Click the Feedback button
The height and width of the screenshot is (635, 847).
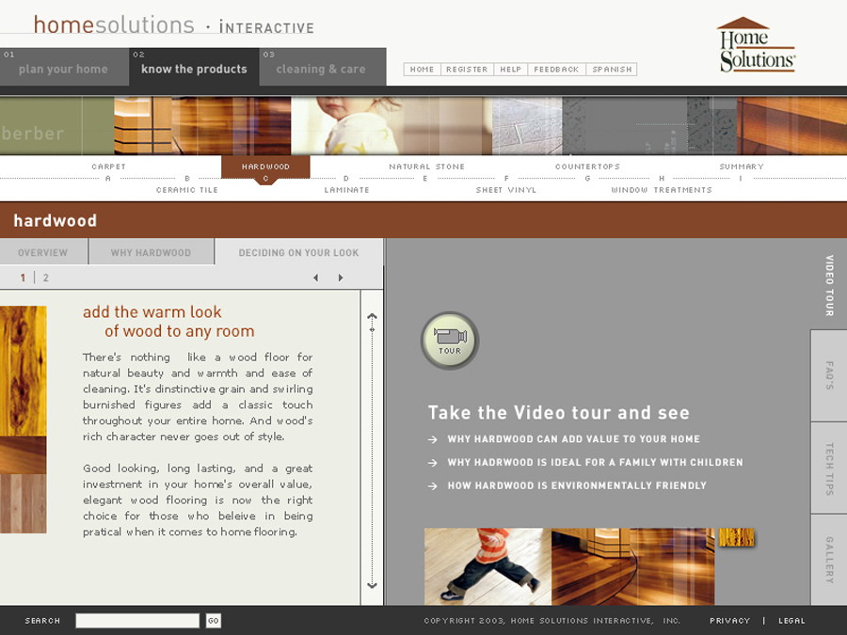coord(556,69)
